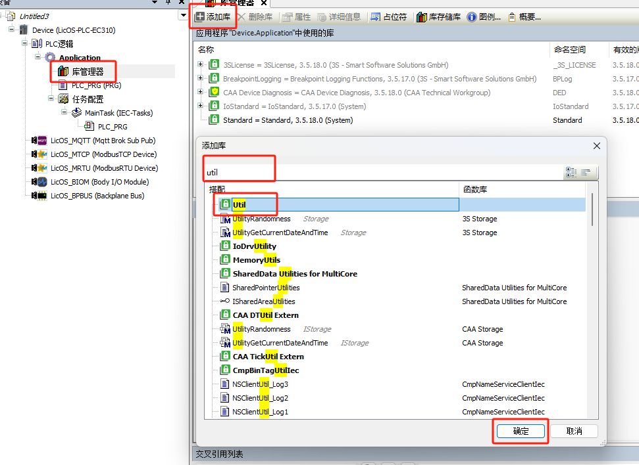Click the 添加库 (Add Library) toolbar icon
This screenshot has height=465, width=639.
coord(199,17)
